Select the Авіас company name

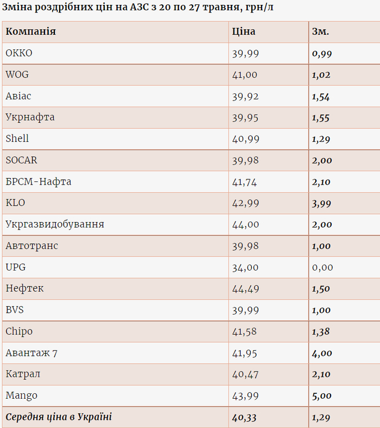click(18, 96)
